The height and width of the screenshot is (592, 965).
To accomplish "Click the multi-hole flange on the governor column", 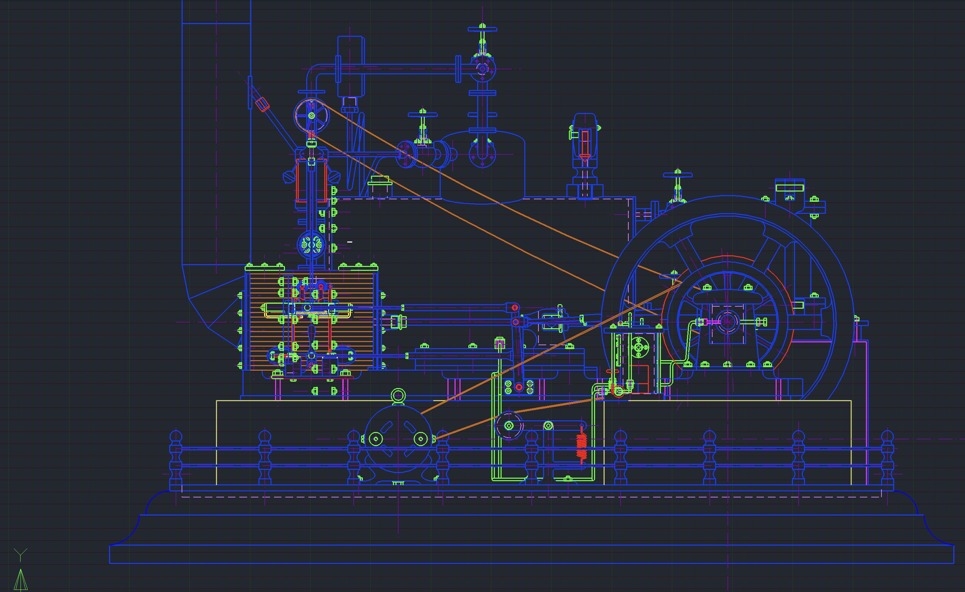I will click(312, 245).
